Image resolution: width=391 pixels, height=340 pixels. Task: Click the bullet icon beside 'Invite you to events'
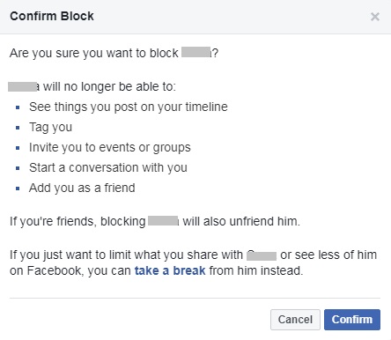click(18, 148)
